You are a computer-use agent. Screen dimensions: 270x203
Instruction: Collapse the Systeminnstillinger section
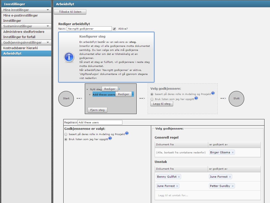[x=48, y=26]
